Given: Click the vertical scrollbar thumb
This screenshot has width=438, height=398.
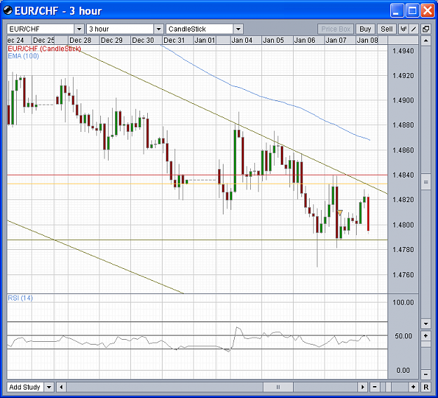Looking at the screenshot, I should [x=426, y=183].
